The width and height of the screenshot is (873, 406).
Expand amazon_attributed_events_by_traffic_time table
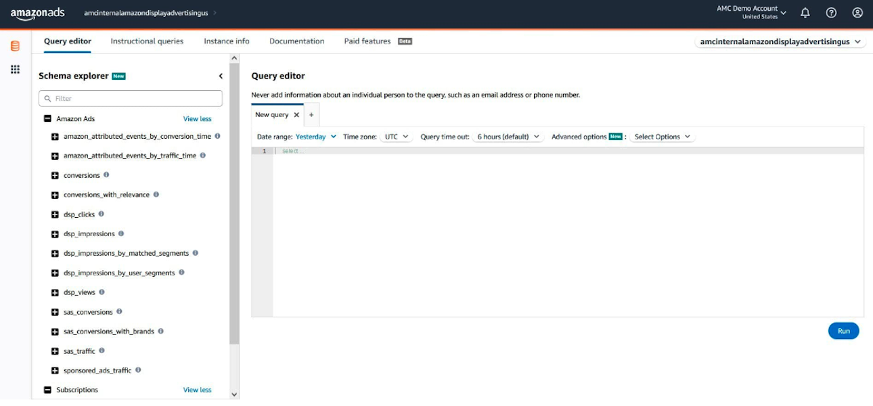point(55,156)
